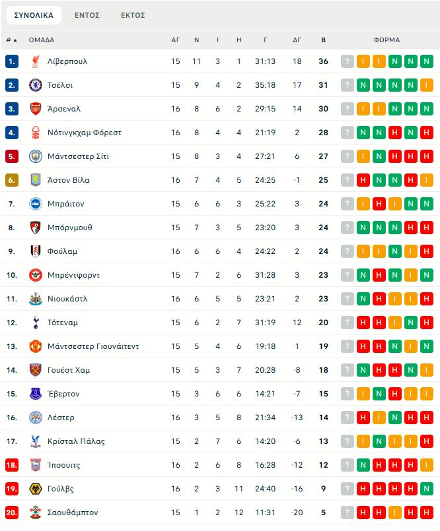Click the Brighton club crest
The width and height of the screenshot is (440, 531).
click(x=36, y=204)
